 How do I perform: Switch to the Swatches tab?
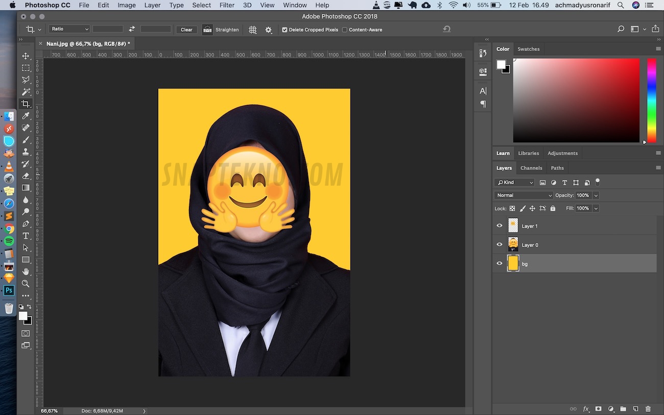528,49
